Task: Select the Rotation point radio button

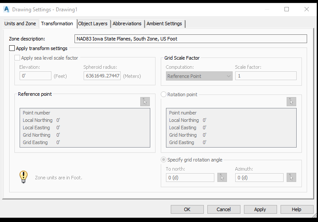Action: click(164, 94)
